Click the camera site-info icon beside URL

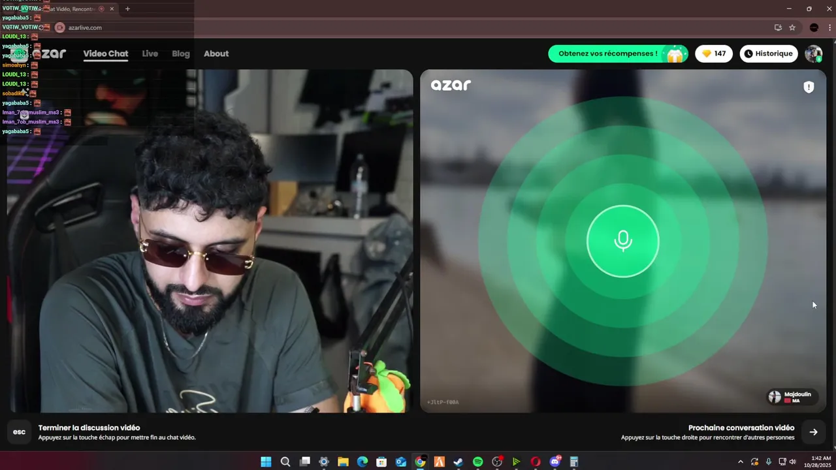coord(60,27)
